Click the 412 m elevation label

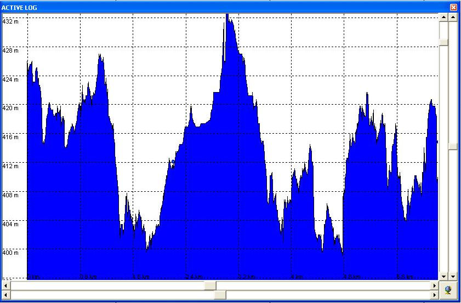[x=10, y=166]
